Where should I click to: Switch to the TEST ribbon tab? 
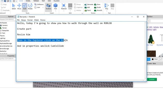(43, 1)
